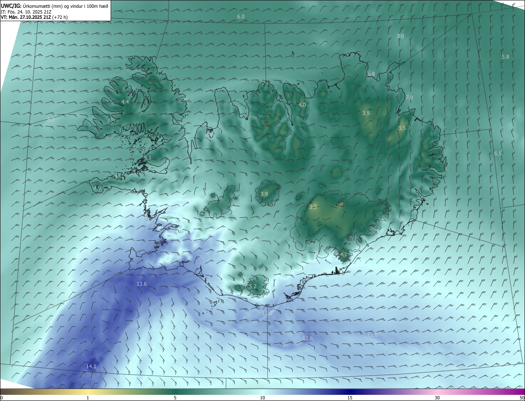Click the 8.2 value label on the map
This screenshot has height=401, width=525.
51,120
